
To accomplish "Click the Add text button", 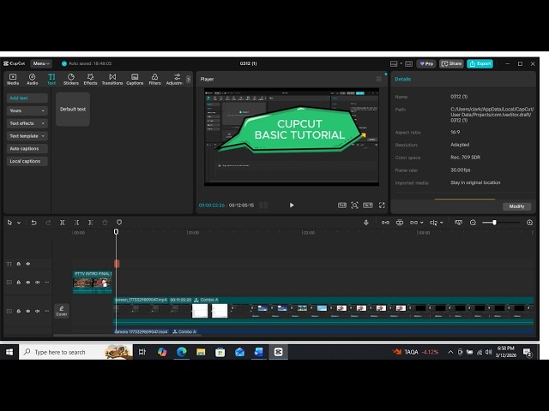I will 27,98.
